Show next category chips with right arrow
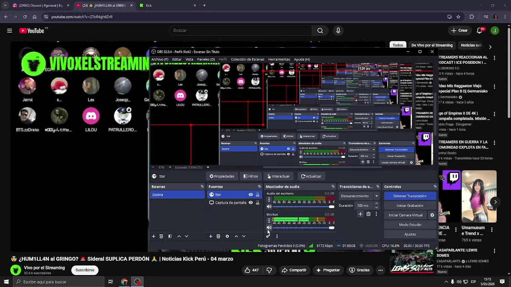 click(490, 47)
